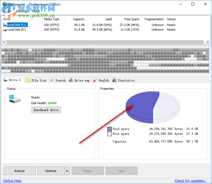Image resolution: width=212 pixels, height=184 pixels.
Task: Click the File list folder icon
Action: (28, 80)
